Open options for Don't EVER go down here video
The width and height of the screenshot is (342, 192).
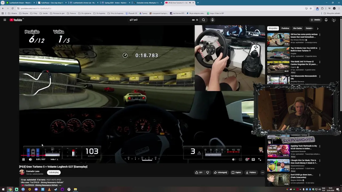click(x=320, y=175)
